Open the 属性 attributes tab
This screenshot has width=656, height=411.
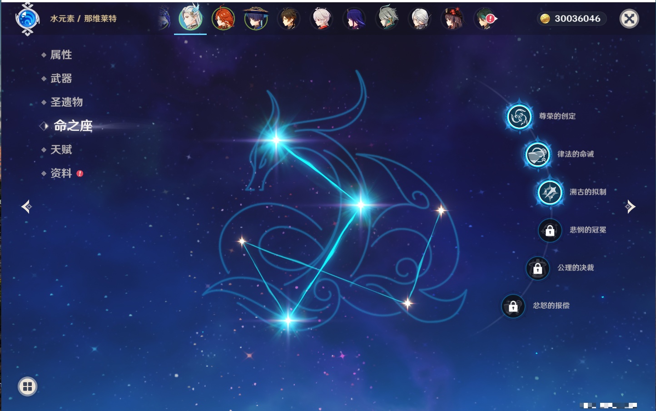point(61,55)
